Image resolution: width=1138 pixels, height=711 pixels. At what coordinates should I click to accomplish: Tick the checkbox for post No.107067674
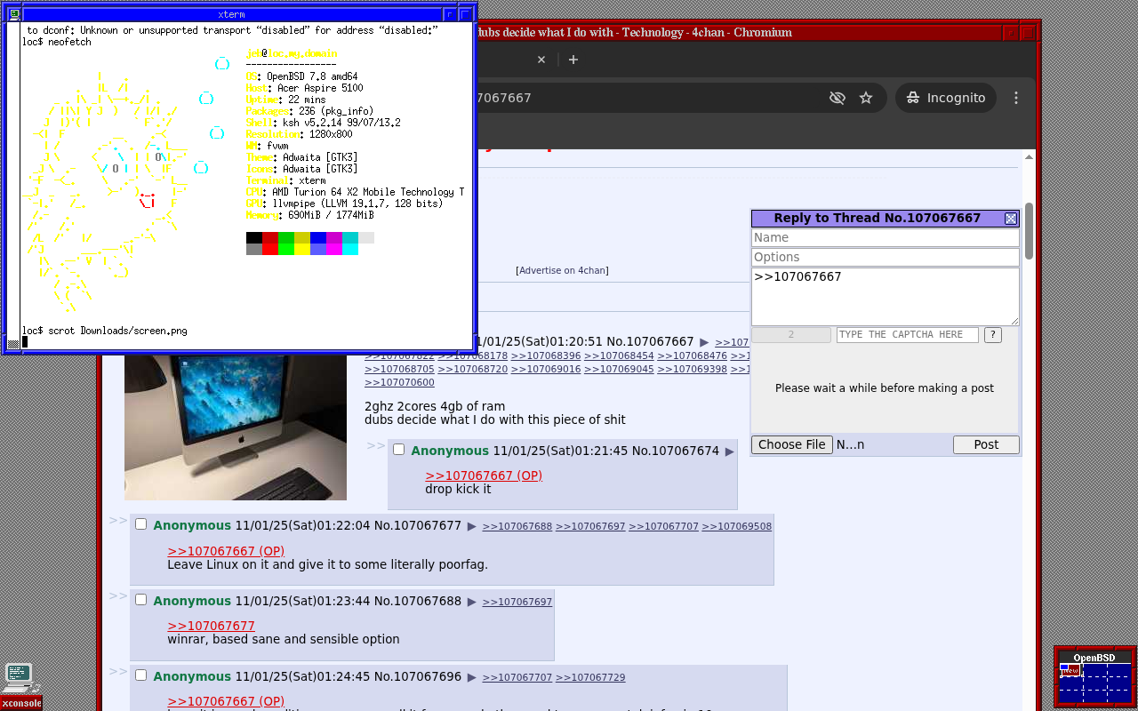(x=399, y=450)
